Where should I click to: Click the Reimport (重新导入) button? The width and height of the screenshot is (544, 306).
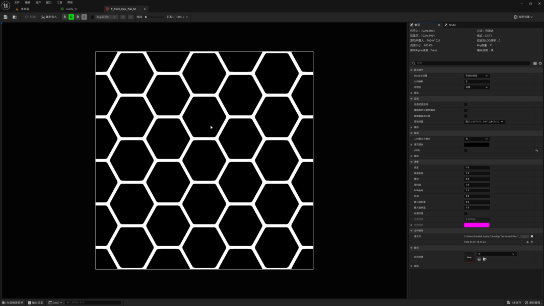click(x=49, y=17)
